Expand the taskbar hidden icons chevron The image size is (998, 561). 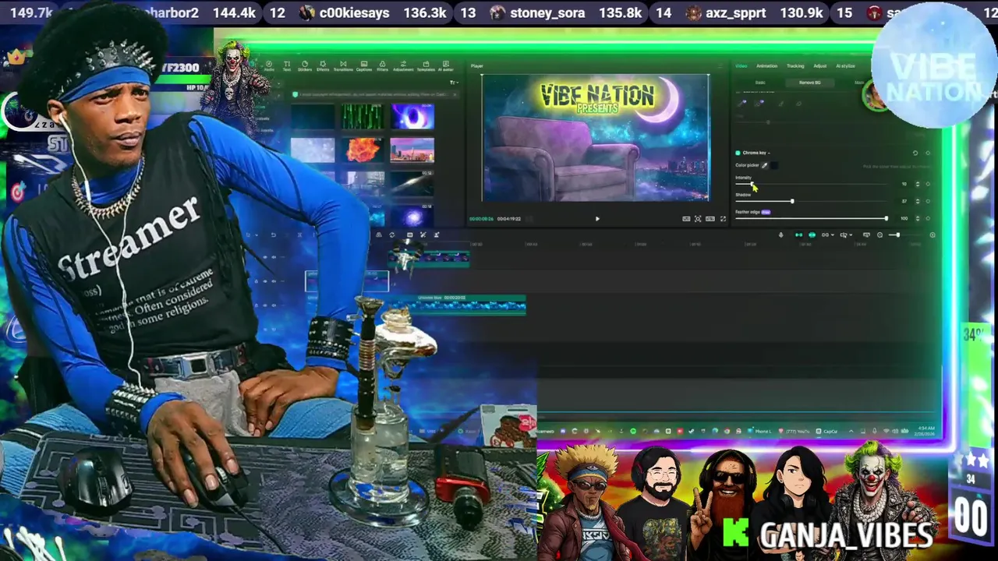[x=851, y=431]
